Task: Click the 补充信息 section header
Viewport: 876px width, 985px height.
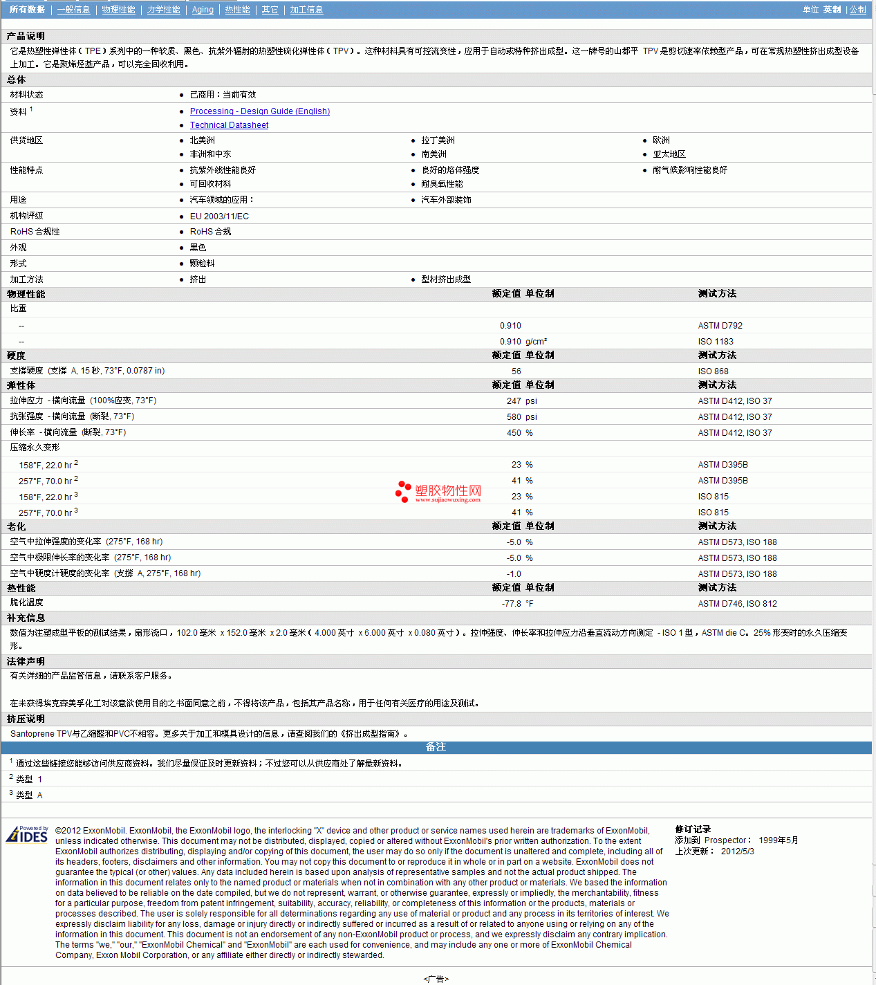Action: [26, 618]
